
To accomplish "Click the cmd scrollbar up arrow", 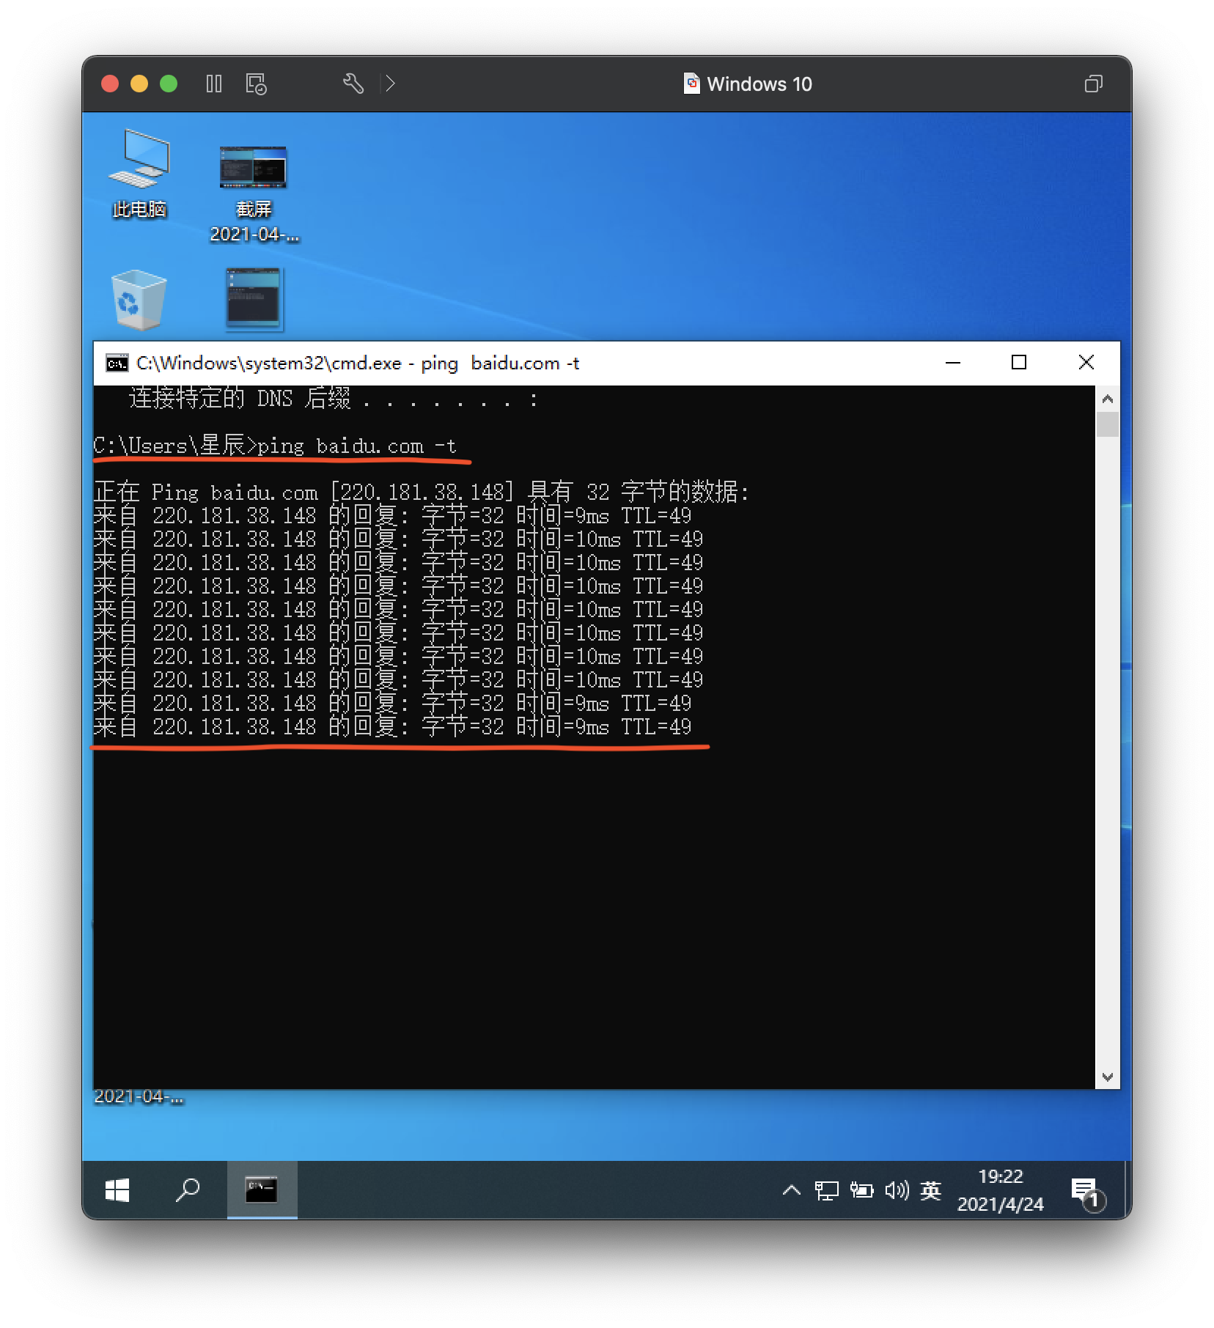I will [1108, 399].
